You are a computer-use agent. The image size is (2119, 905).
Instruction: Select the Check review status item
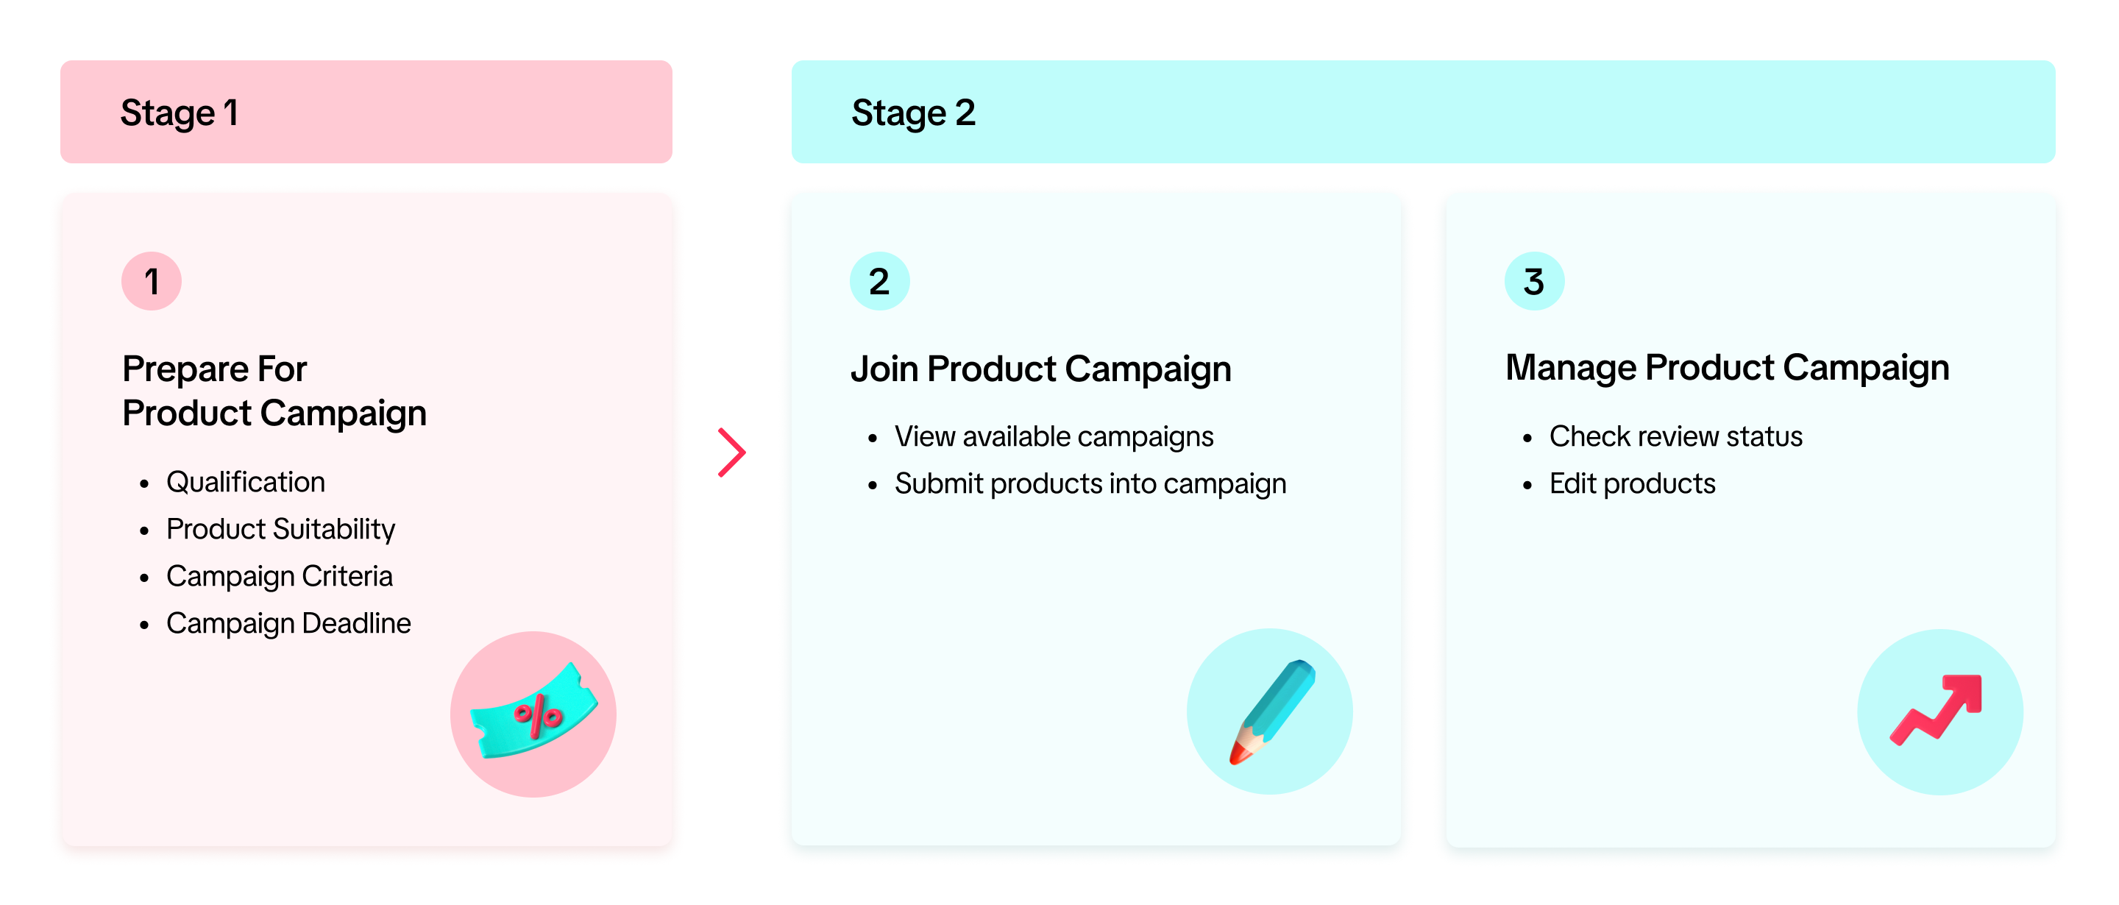(x=1675, y=436)
